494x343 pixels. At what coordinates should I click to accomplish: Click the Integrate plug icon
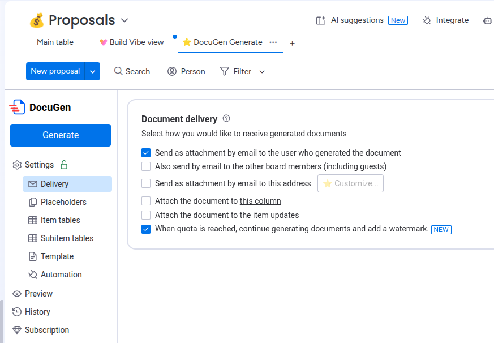(x=427, y=20)
